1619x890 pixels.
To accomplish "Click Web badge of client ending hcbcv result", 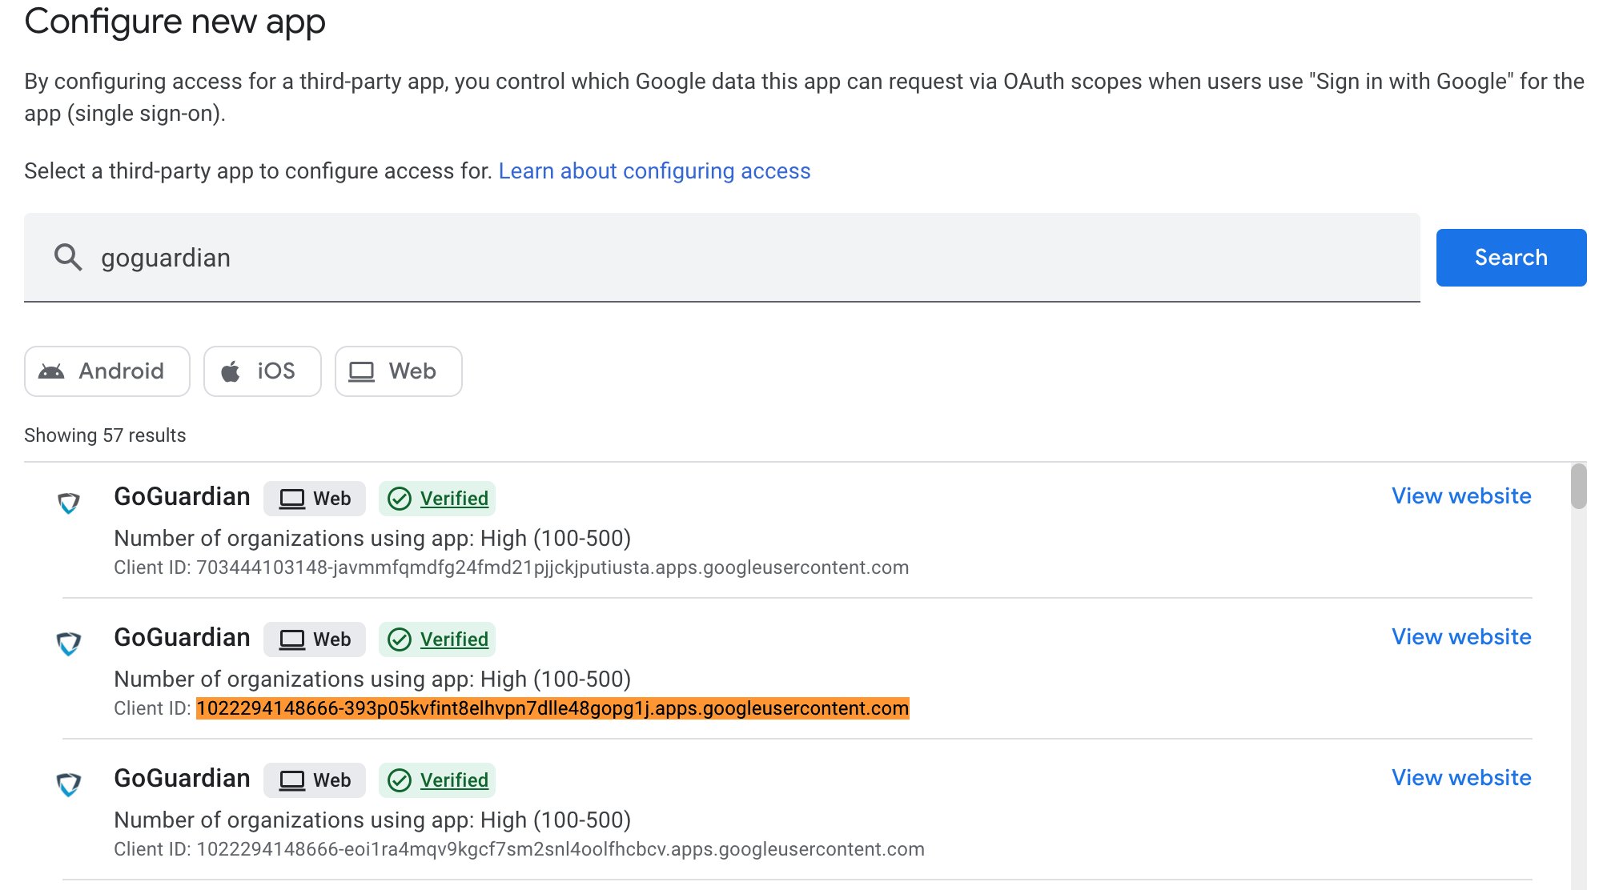I will pos(315,780).
